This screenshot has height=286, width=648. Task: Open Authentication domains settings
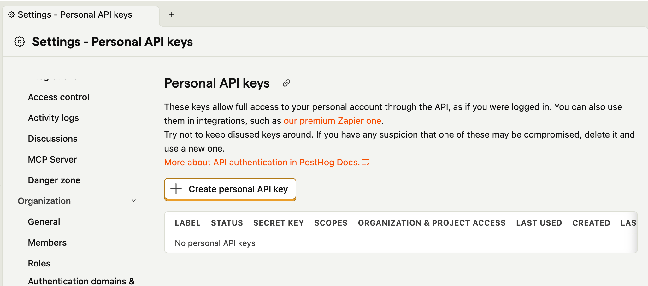pos(81,281)
